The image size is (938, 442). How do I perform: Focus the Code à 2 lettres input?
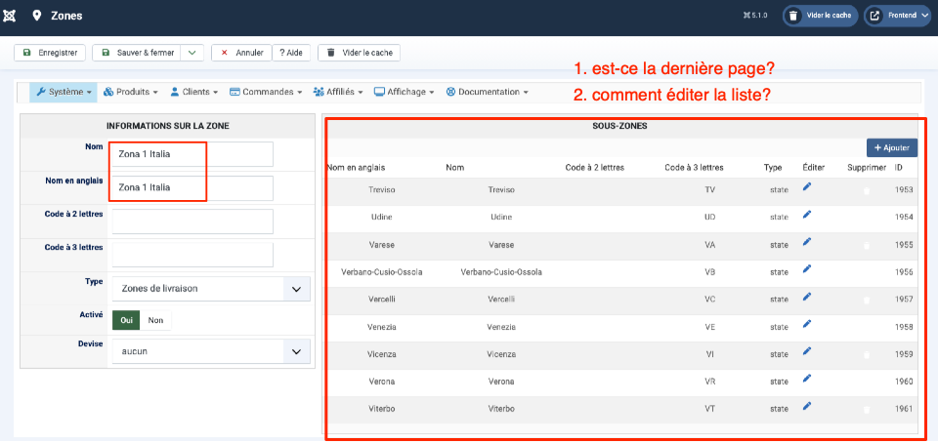(192, 221)
